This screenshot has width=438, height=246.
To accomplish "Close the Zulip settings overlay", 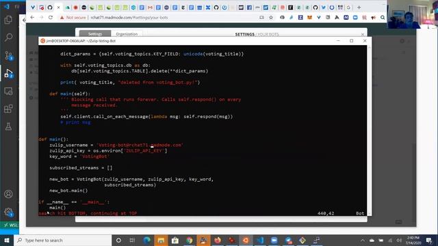I will 363,34.
